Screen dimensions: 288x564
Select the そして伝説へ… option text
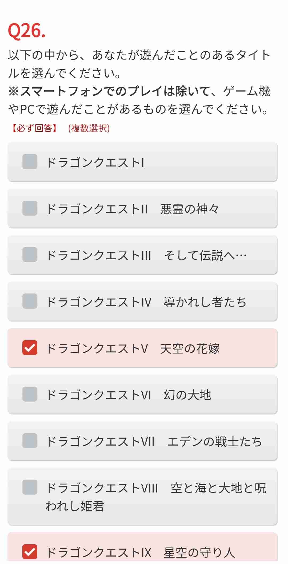click(205, 255)
